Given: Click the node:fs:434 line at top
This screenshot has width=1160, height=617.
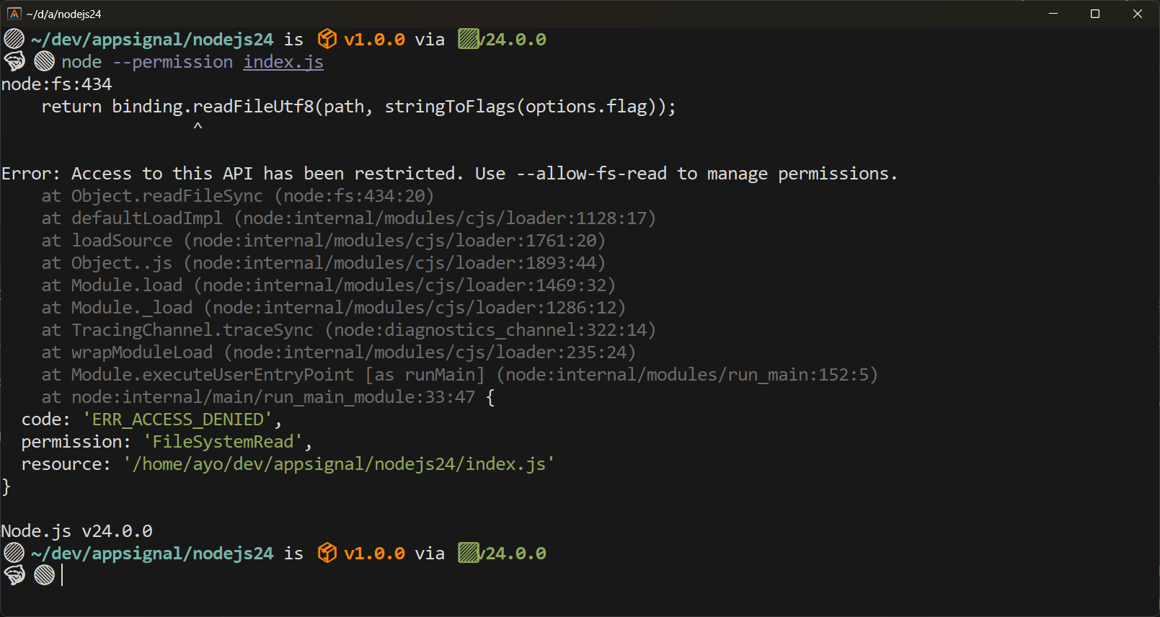Looking at the screenshot, I should 56,84.
